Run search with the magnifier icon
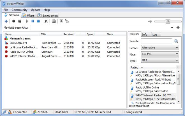 176,41
